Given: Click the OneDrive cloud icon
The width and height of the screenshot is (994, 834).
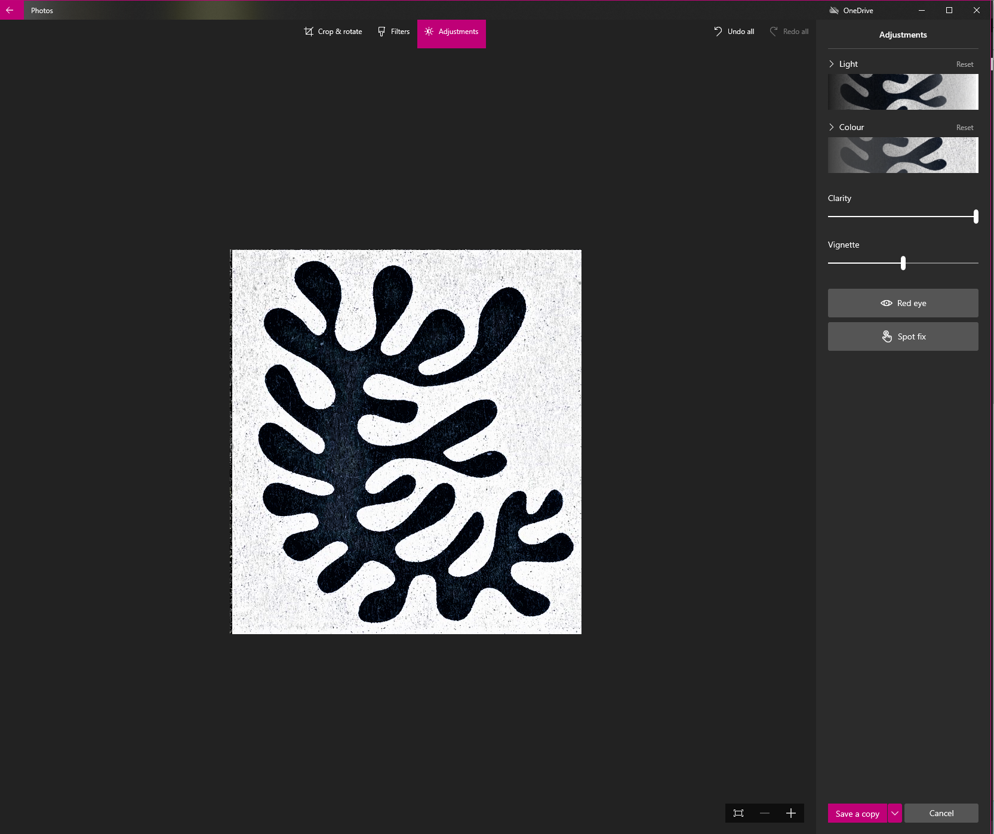Looking at the screenshot, I should [x=834, y=10].
